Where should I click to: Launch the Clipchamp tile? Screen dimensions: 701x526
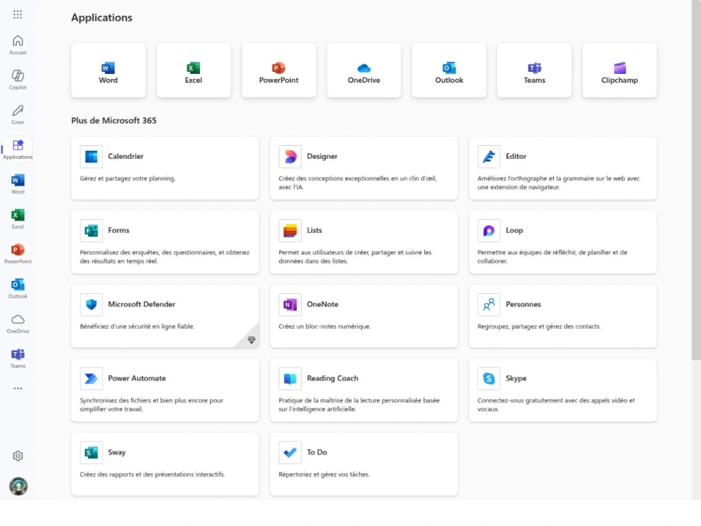[x=619, y=70]
